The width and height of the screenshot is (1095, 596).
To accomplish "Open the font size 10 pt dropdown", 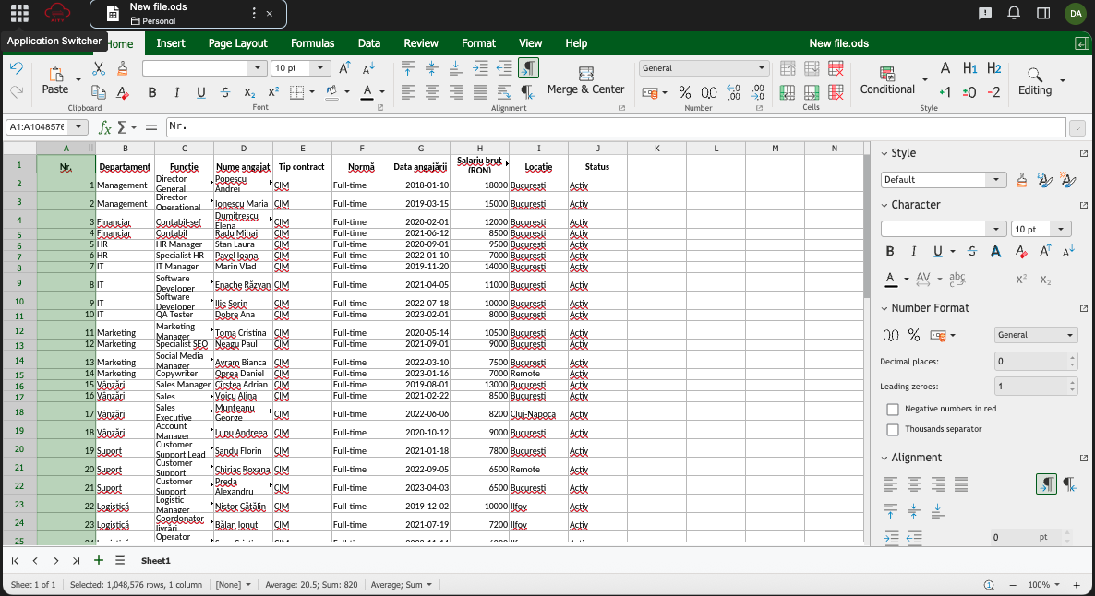I will (x=320, y=68).
